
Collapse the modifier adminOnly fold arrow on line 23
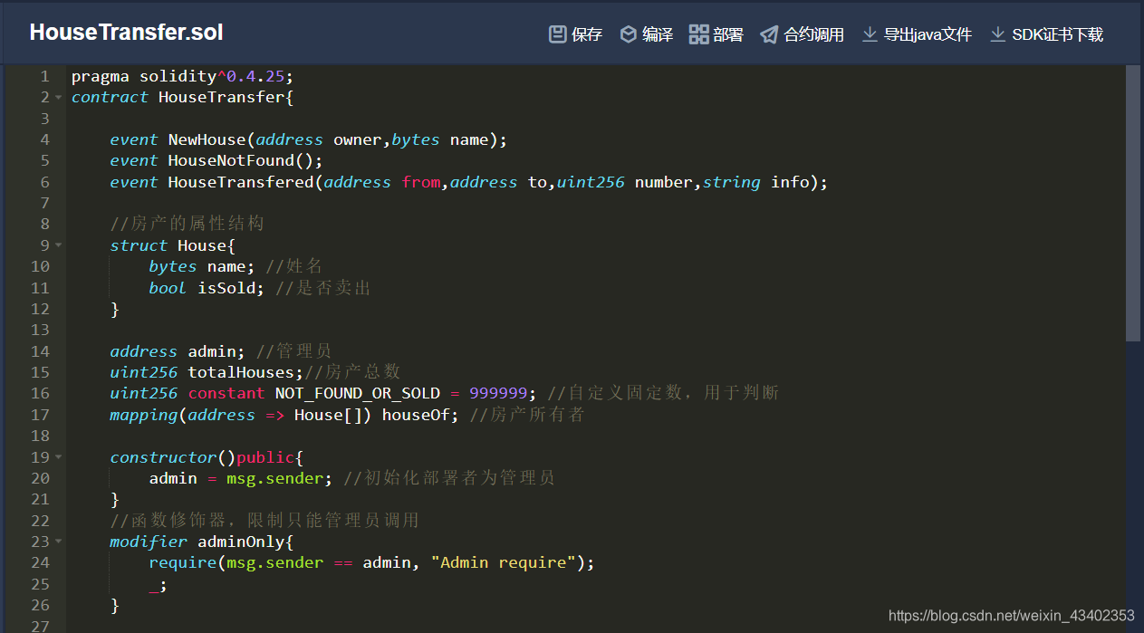coord(59,542)
